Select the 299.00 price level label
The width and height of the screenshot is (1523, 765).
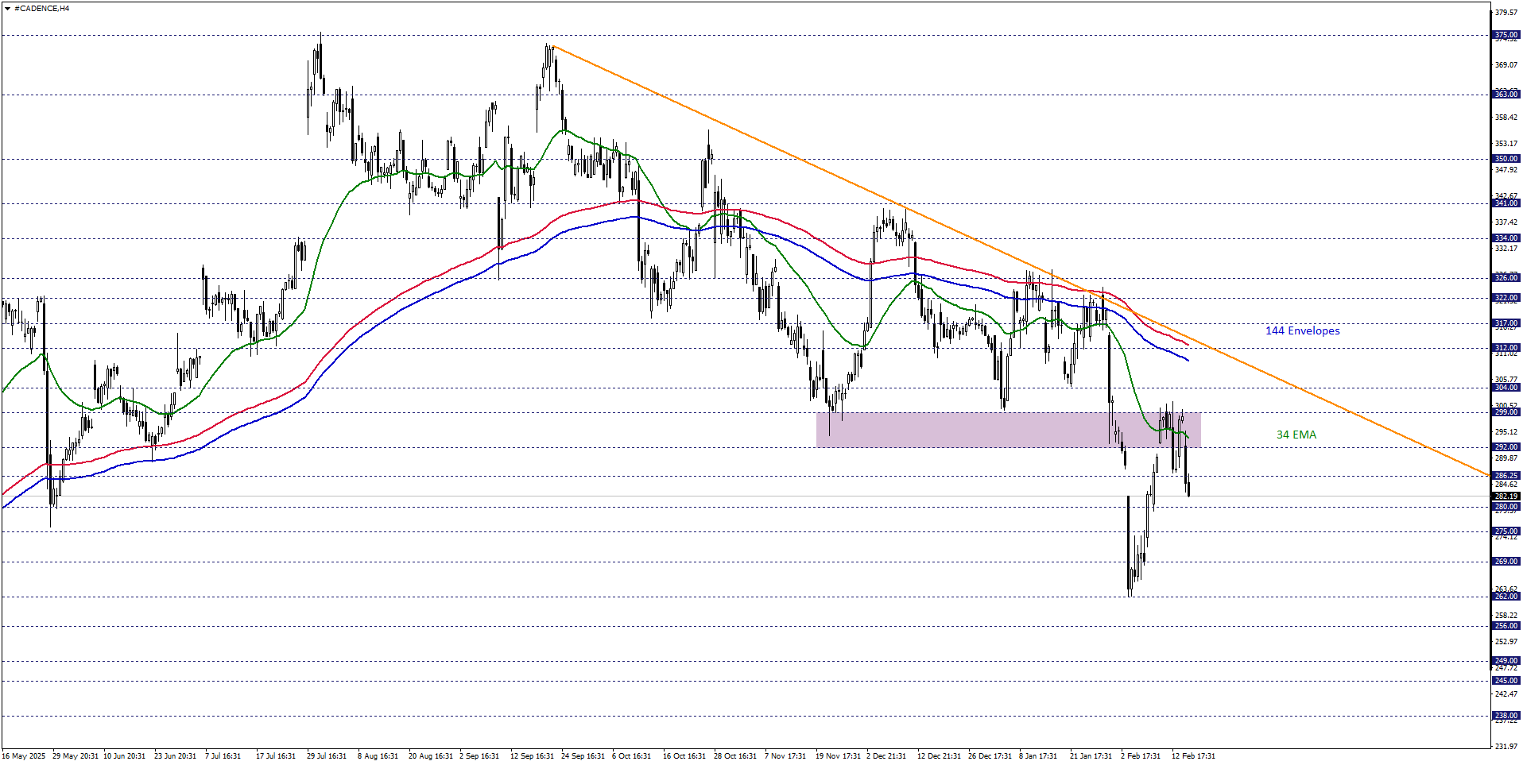[x=1506, y=412]
